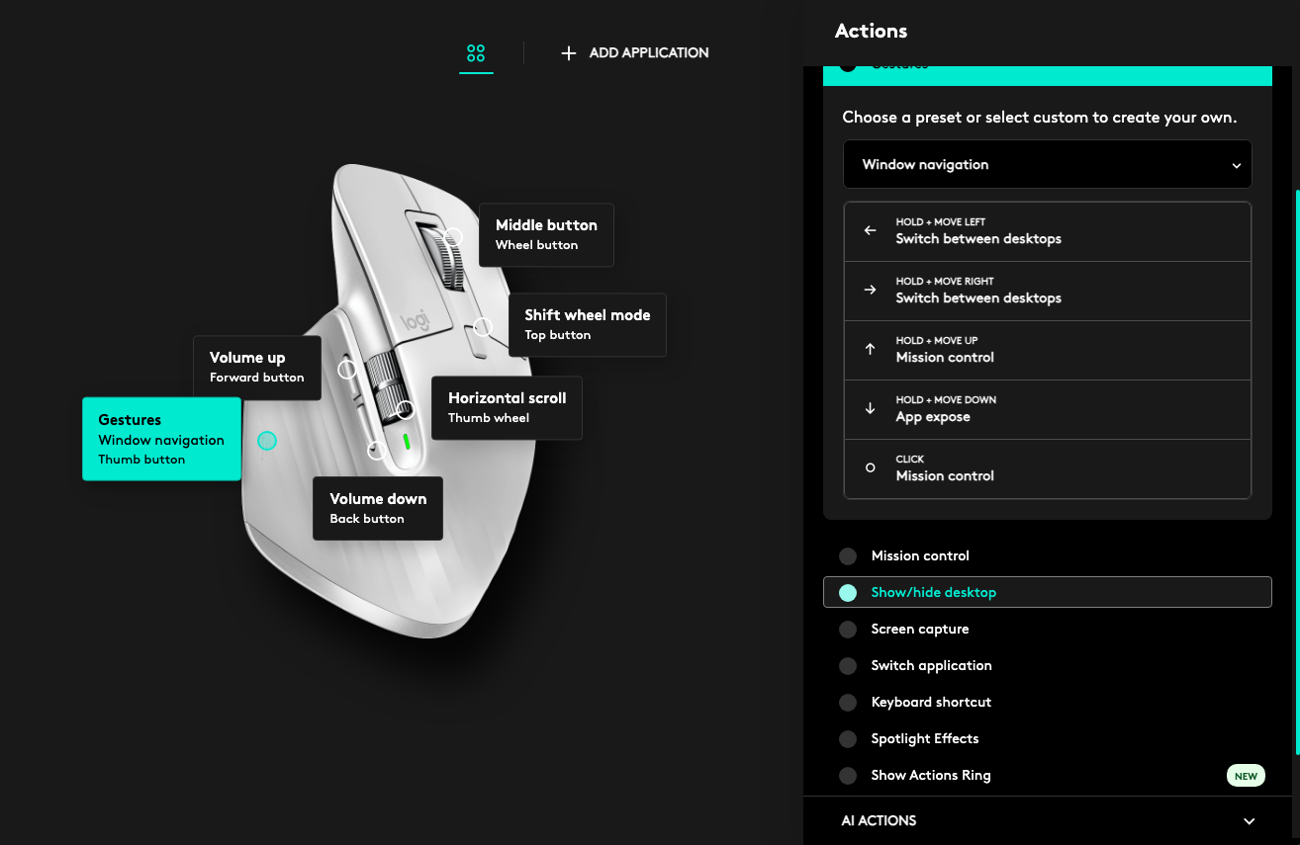
Task: Open the Hold + Move Left gesture row
Action: pos(1048,232)
